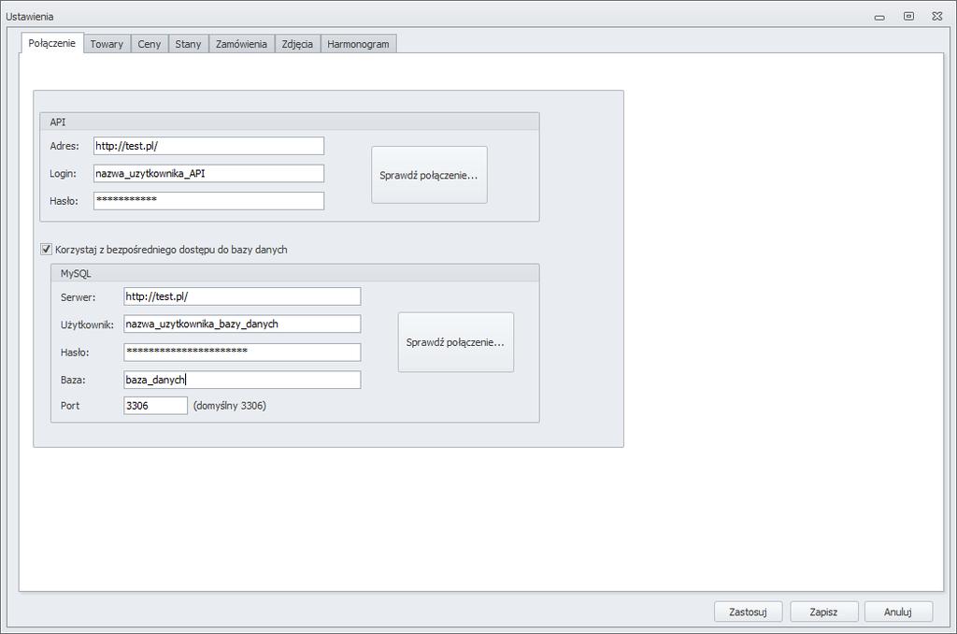Image resolution: width=957 pixels, height=634 pixels.
Task: Click the Ustawienia window title
Action: click(30, 17)
